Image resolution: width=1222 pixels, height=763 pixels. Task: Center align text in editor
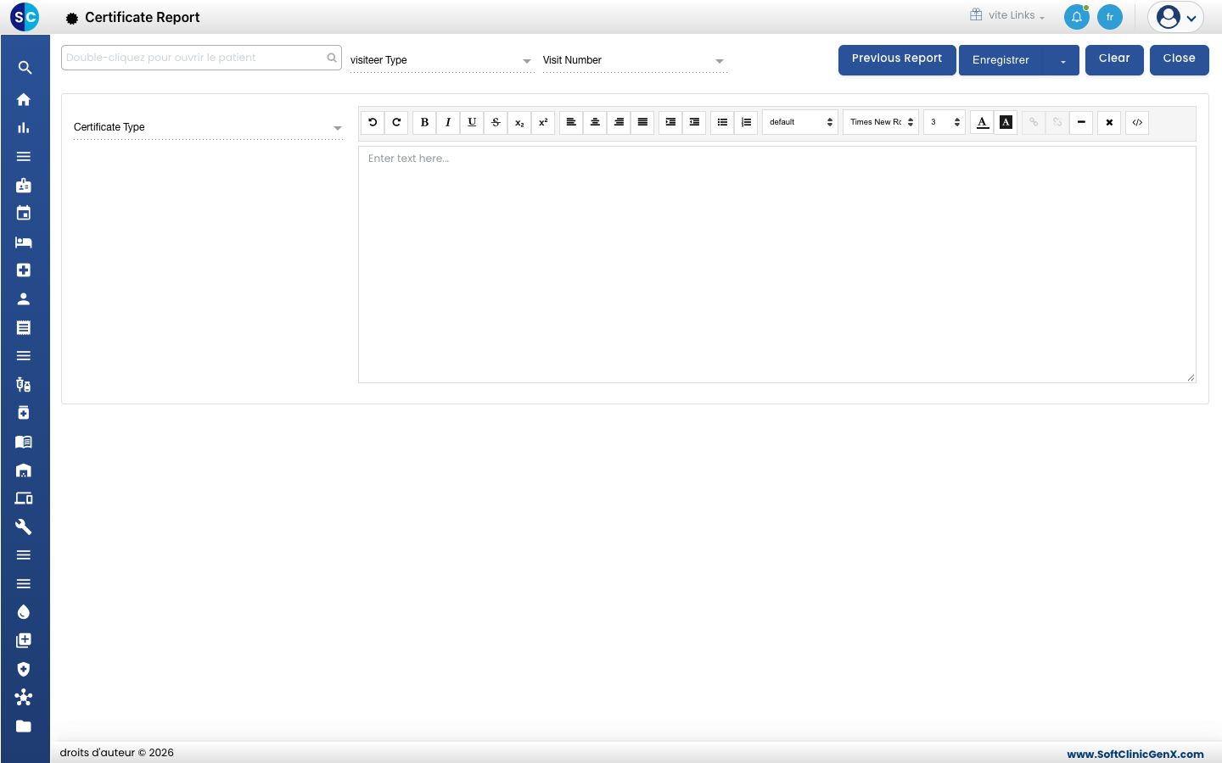pos(595,122)
